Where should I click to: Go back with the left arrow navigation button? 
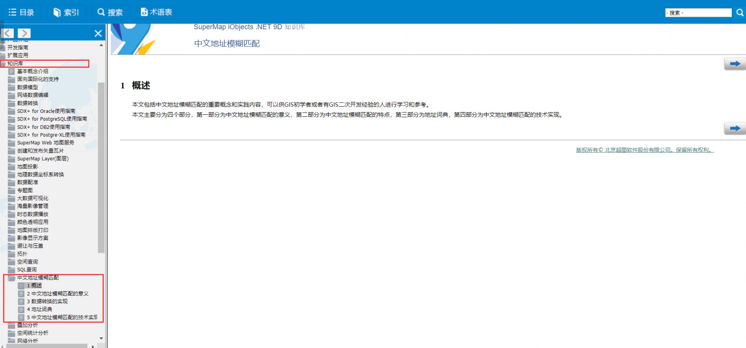8,33
